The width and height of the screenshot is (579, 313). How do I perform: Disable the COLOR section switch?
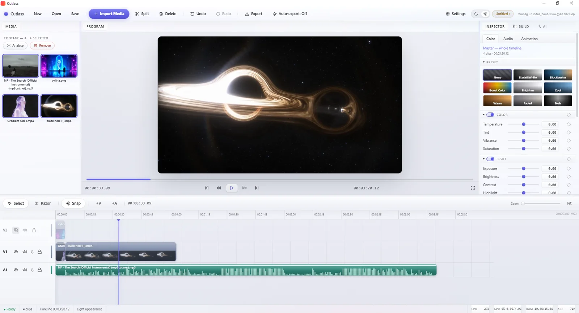tap(490, 115)
